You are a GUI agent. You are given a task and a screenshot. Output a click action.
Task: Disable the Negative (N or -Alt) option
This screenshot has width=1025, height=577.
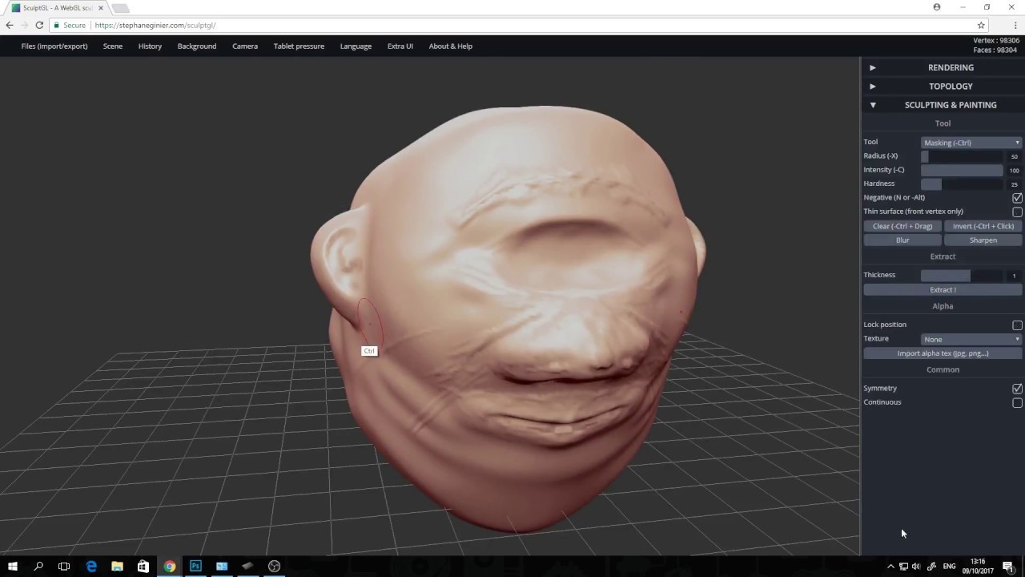pos(1017,197)
